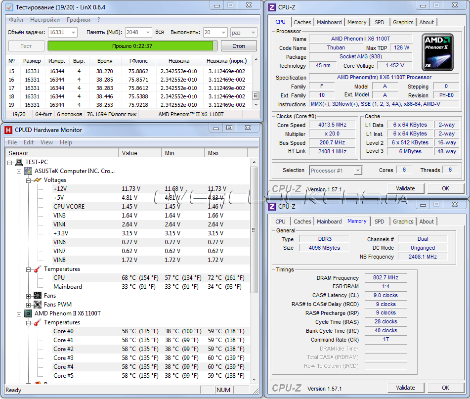Screen dimensions: 470x399
Task: Open the Processor #1 selection dropdown
Action: 357,171
